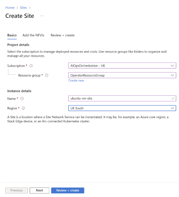This screenshot has height=197, width=179.
Task: Open the OperatorResourceGroup dropdown
Action: (x=122, y=75)
